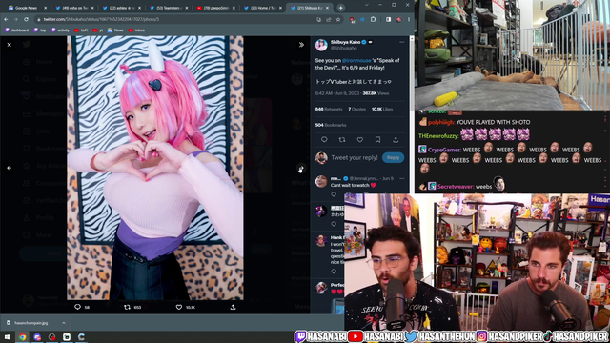
Task: Toggle the browser side panel
Action: coord(388,19)
